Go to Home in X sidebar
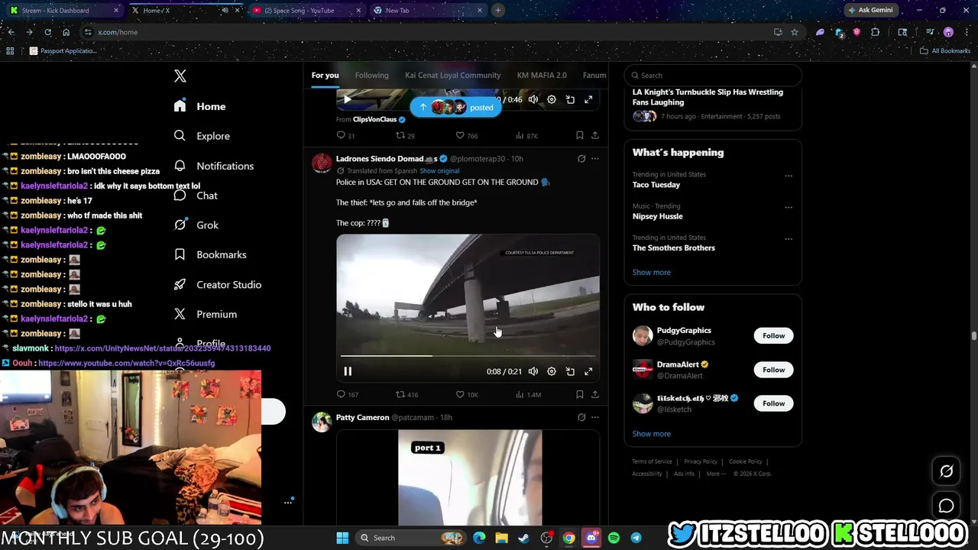978x550 pixels. pyautogui.click(x=199, y=106)
